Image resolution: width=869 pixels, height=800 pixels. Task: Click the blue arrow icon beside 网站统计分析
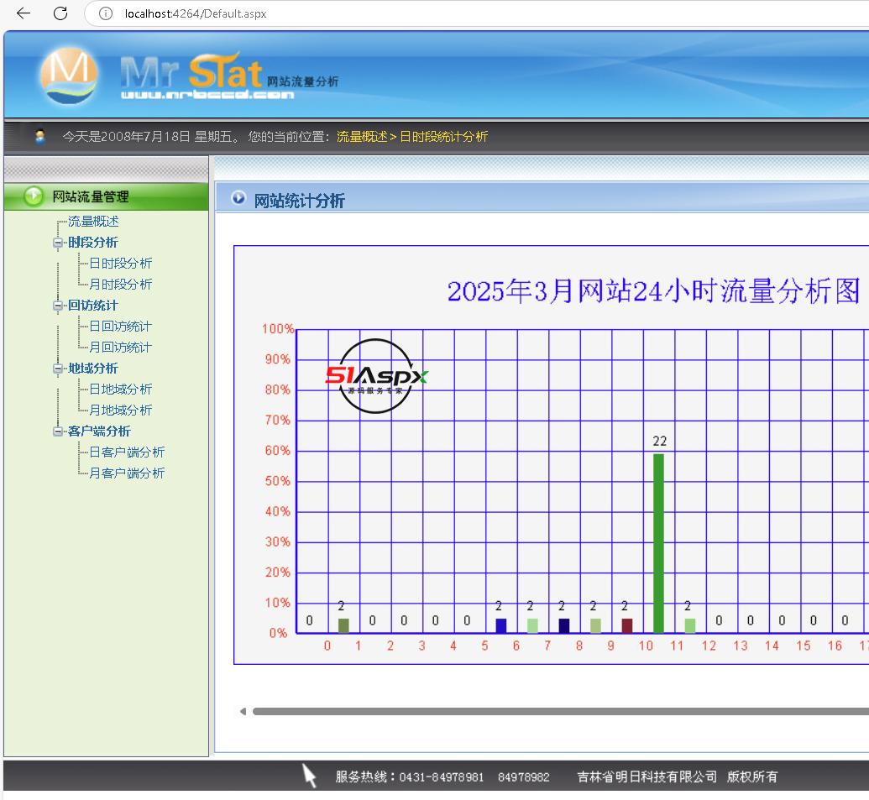click(x=238, y=197)
